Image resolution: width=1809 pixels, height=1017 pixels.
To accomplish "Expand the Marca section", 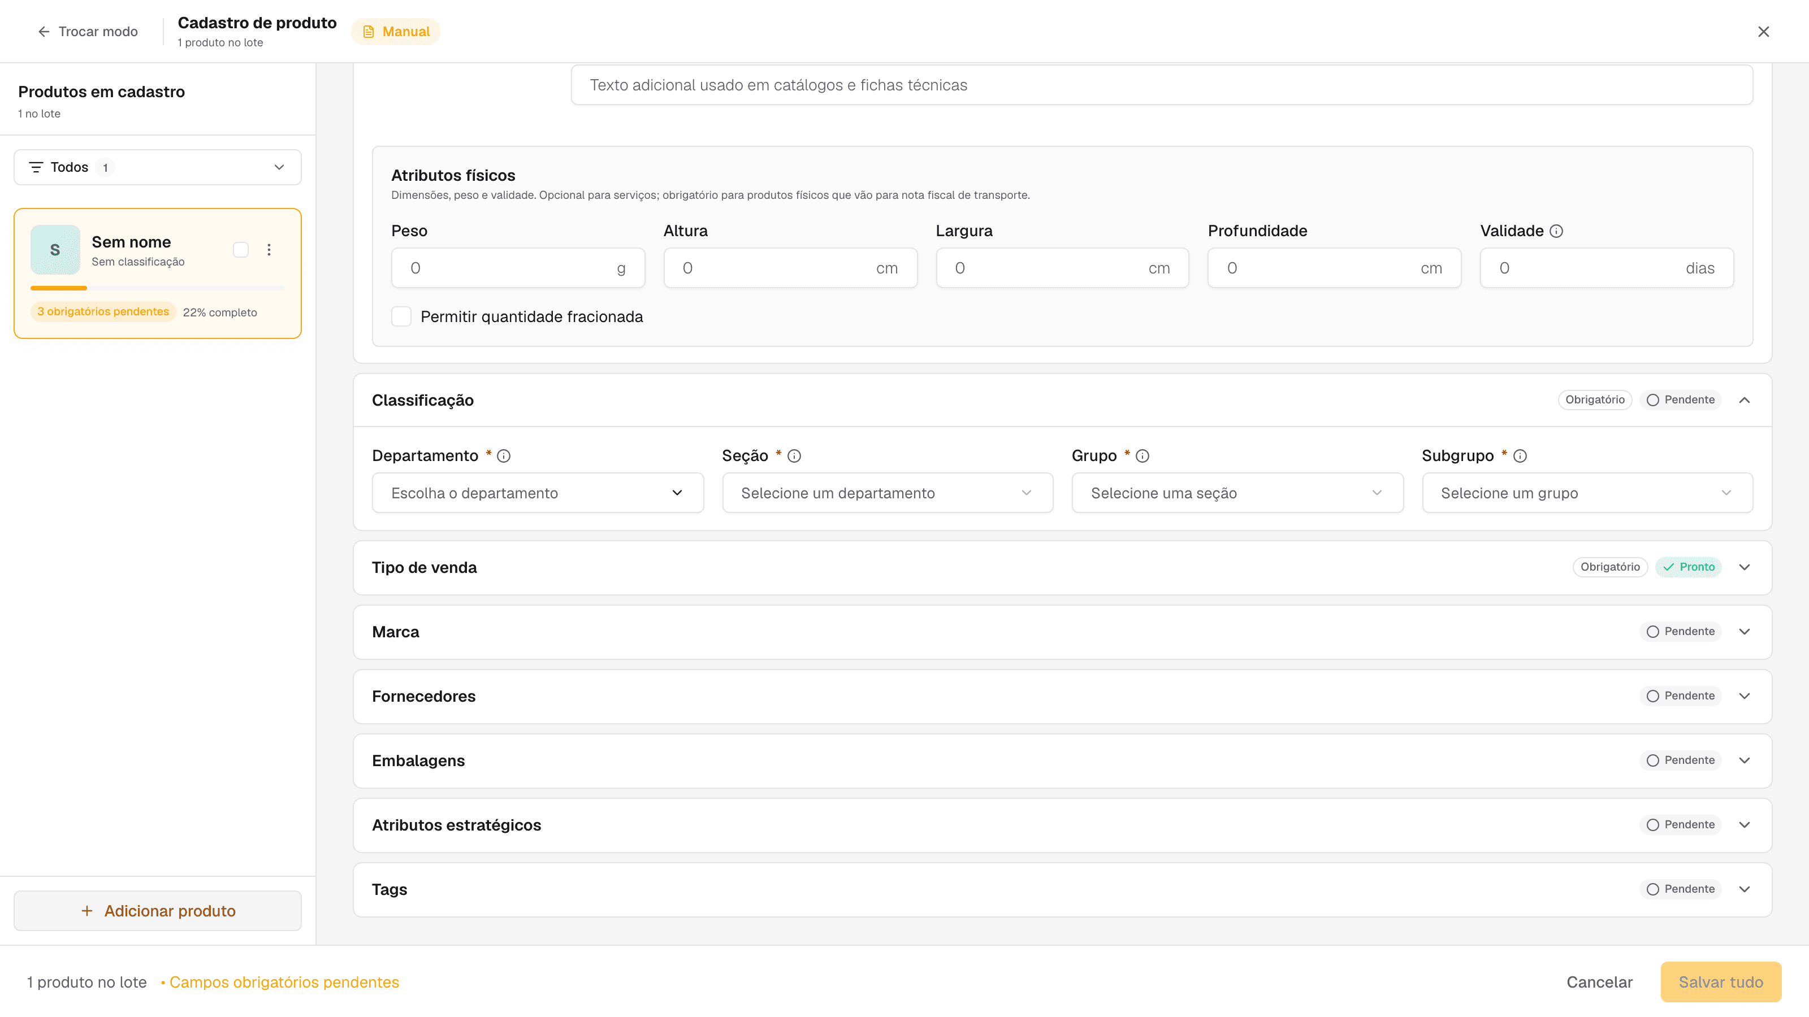I will point(1063,632).
